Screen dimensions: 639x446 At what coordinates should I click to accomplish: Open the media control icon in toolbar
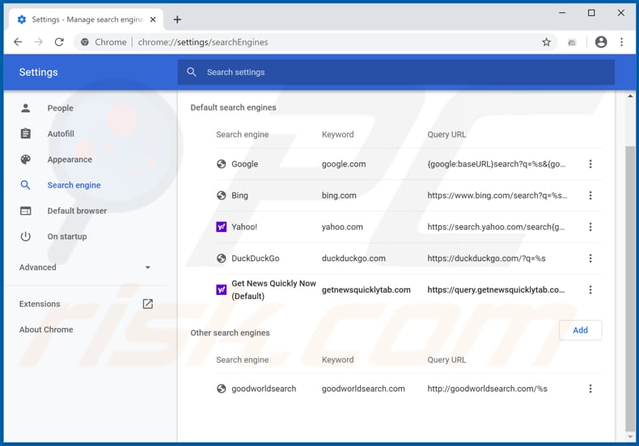pyautogui.click(x=572, y=42)
